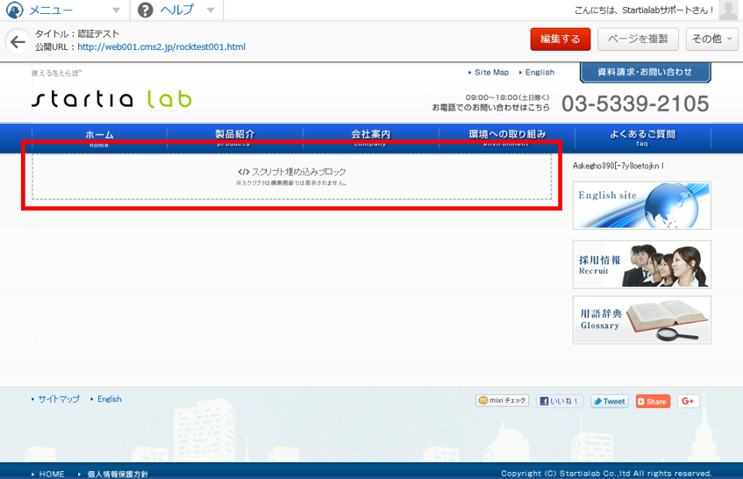The height and width of the screenshot is (479, 743).
Task: Share via the mixi check icon
Action: click(503, 401)
